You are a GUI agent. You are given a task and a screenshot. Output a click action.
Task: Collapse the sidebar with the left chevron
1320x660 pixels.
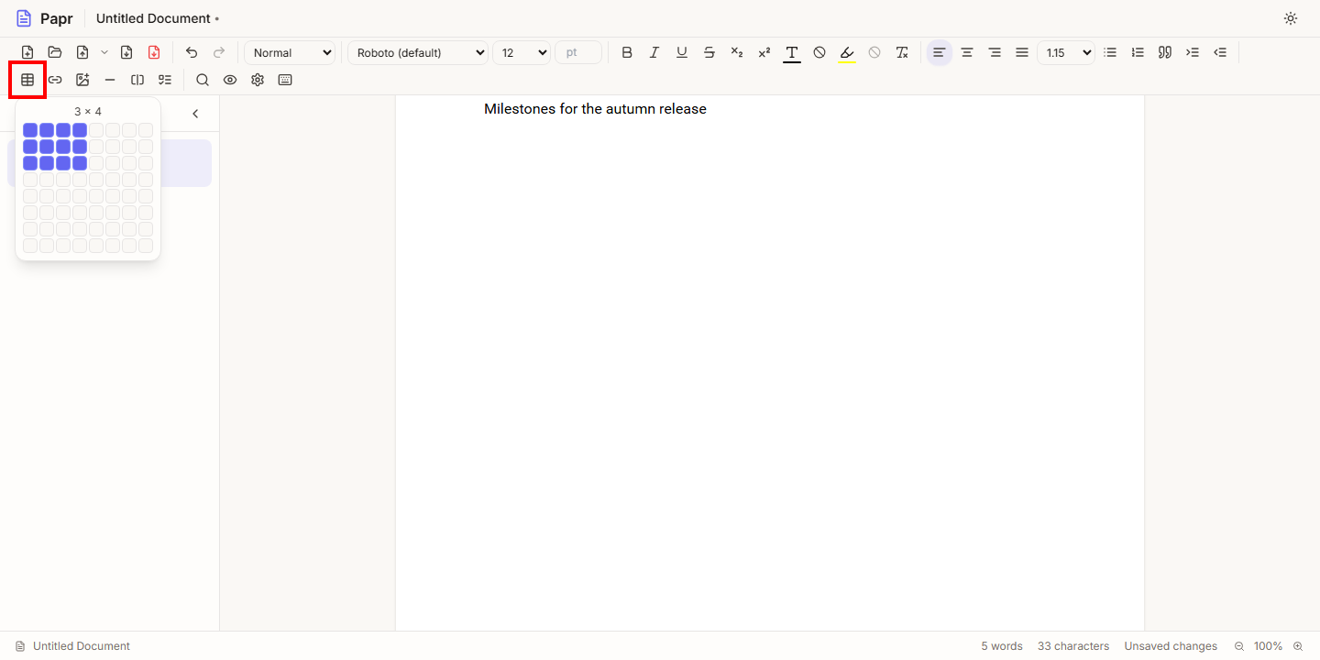(x=195, y=114)
